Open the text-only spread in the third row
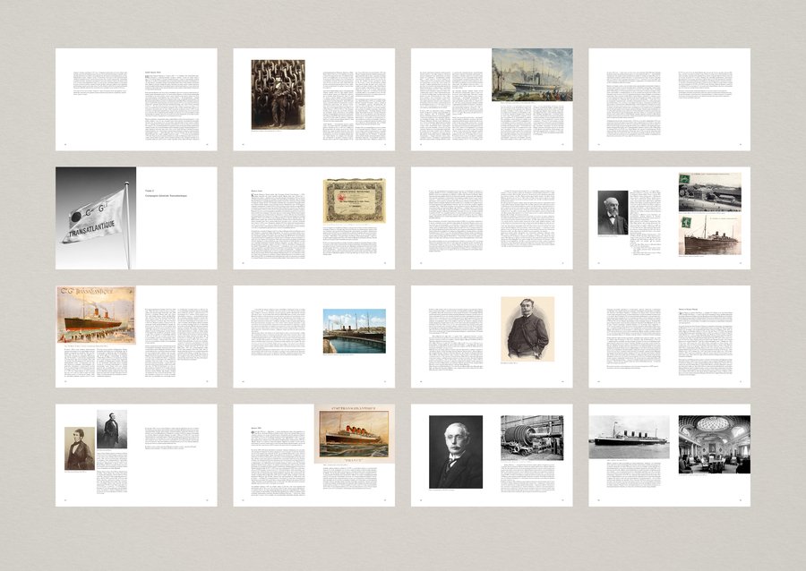 click(669, 337)
